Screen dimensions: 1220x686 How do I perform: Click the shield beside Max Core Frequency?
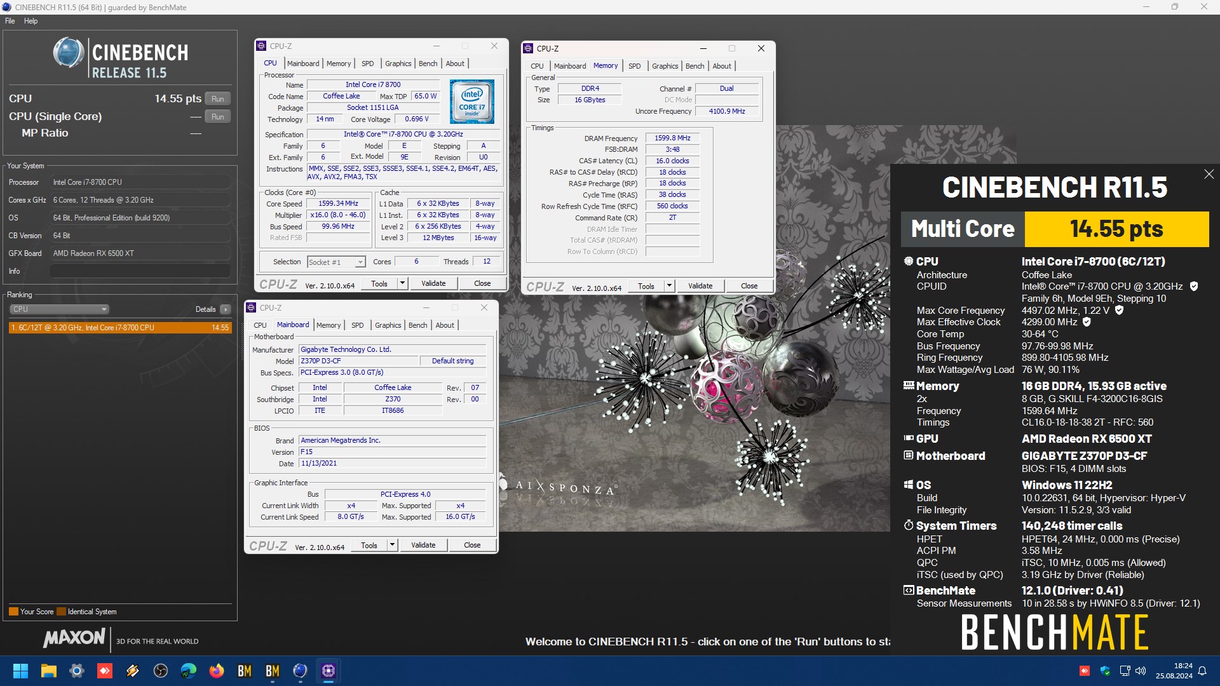point(1119,310)
